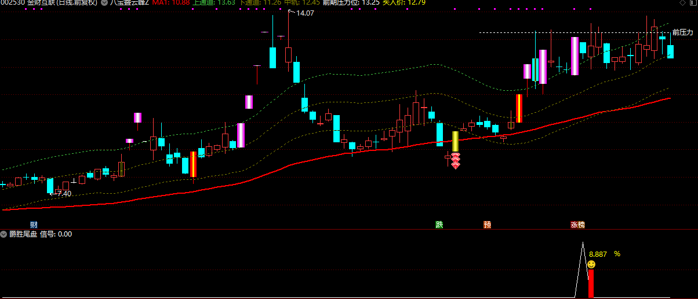Click the yellow smiley face signal icon
The width and height of the screenshot is (698, 299).
click(x=591, y=264)
